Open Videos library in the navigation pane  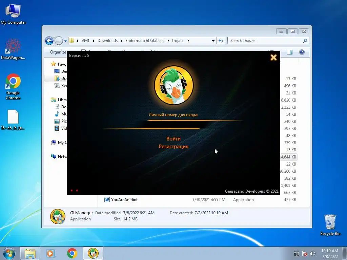60,128
